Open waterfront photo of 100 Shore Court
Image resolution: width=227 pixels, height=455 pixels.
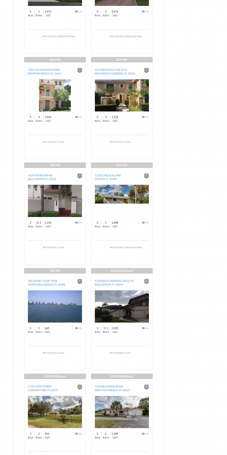point(55,306)
